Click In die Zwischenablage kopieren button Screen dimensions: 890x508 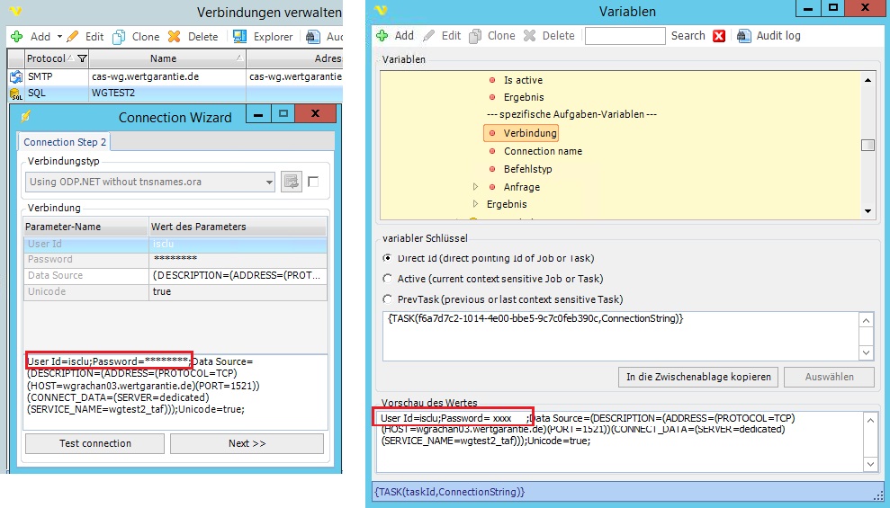coord(698,377)
